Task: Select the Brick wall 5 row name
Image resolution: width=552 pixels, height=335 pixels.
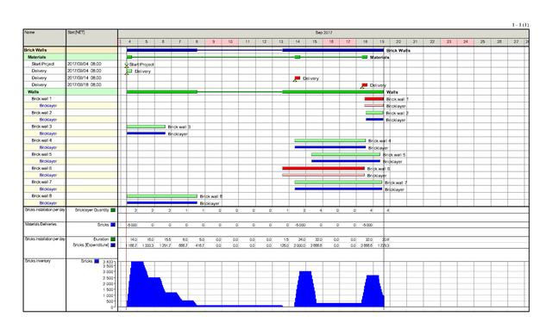Action: coord(41,154)
